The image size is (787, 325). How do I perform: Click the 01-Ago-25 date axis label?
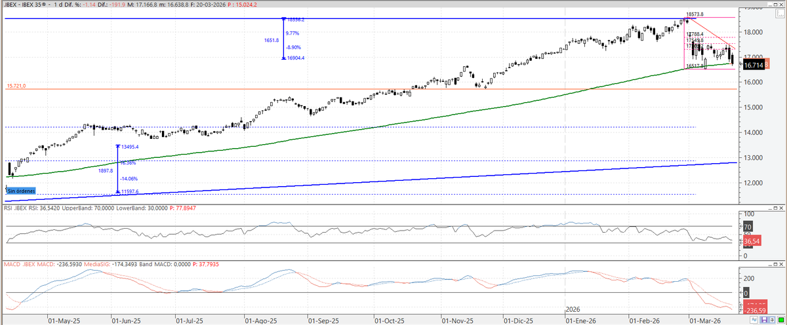click(259, 321)
